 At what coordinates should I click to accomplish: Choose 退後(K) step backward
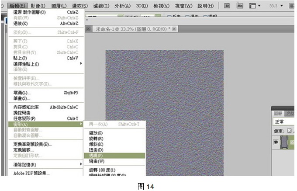46,24
